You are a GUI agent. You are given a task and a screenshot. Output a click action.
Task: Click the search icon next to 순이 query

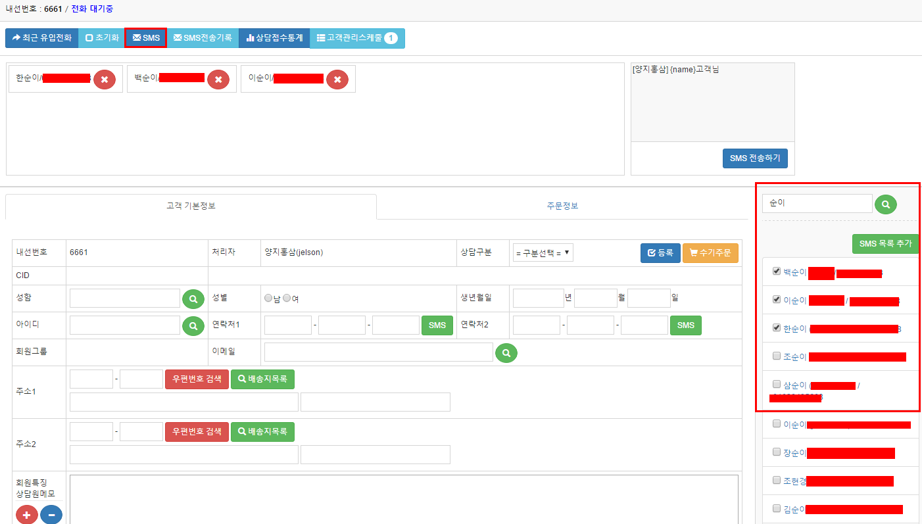(x=886, y=204)
